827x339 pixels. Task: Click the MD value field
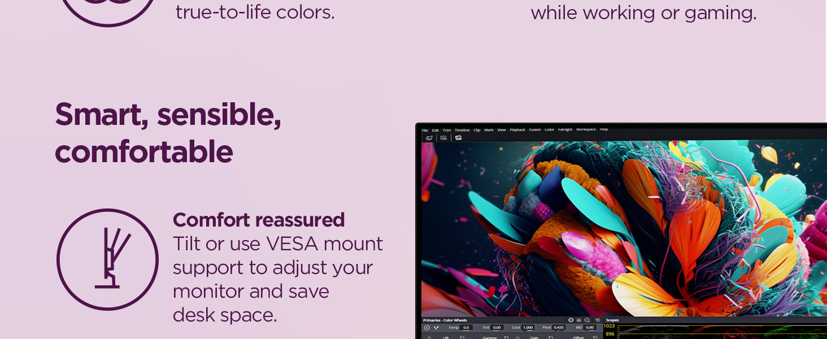pos(590,328)
